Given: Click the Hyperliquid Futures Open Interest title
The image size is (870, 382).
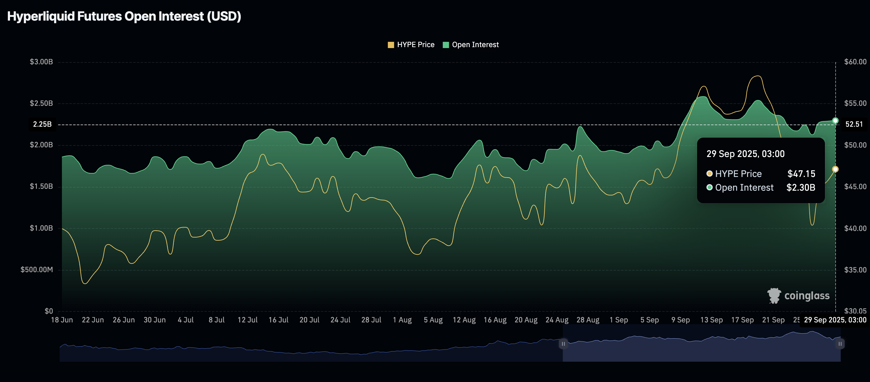Looking at the screenshot, I should [x=124, y=16].
